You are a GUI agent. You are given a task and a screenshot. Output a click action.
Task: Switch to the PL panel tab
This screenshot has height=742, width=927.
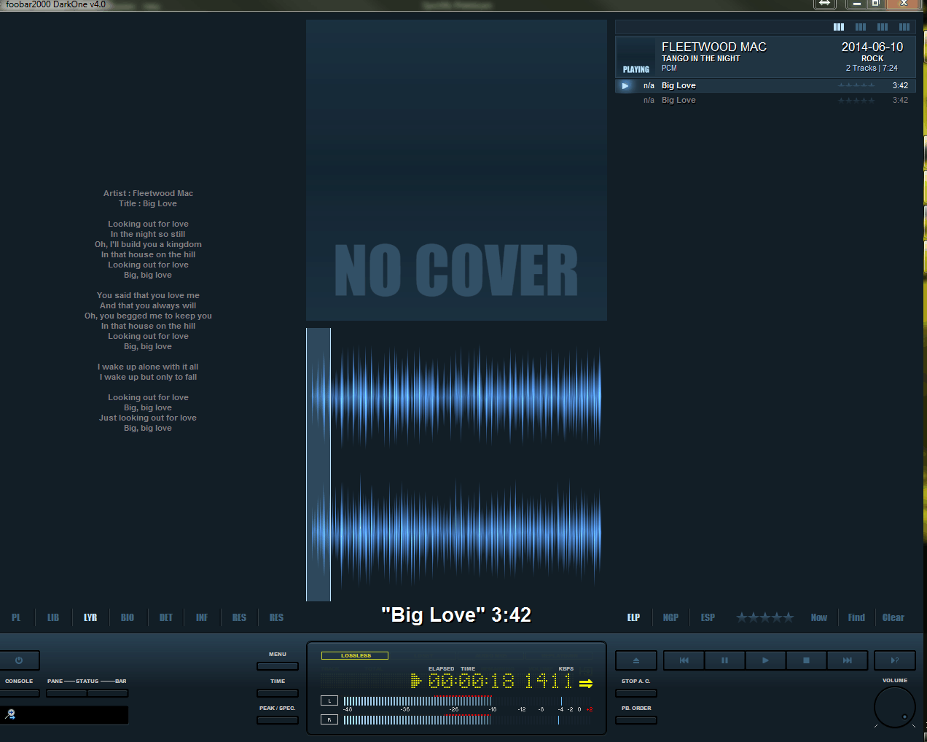click(x=16, y=617)
